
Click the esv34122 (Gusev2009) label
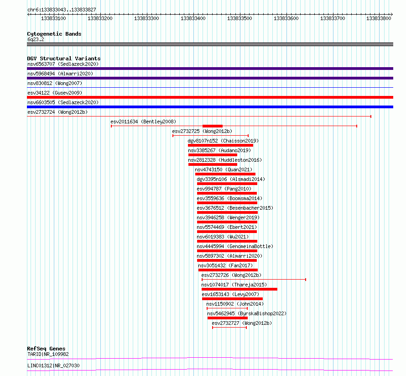coord(55,93)
